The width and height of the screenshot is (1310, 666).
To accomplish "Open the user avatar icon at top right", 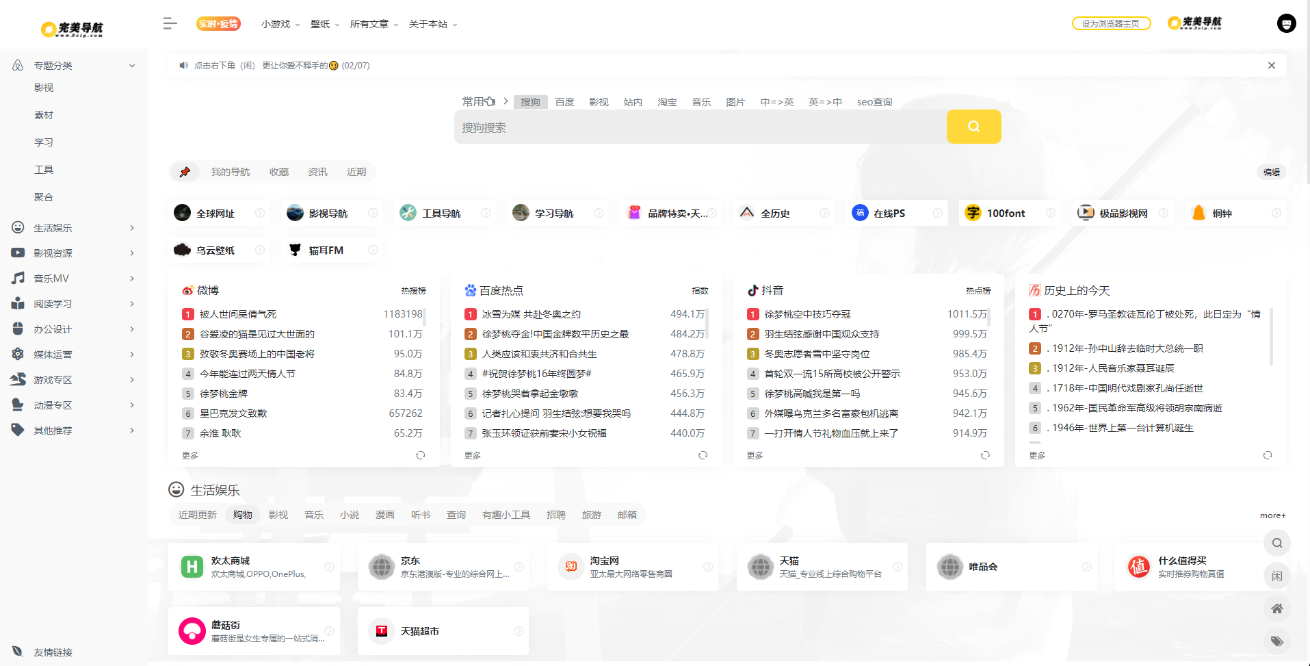I will click(x=1286, y=23).
